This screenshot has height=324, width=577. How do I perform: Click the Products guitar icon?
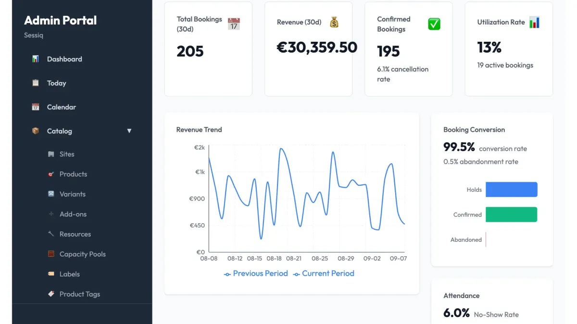coord(51,174)
